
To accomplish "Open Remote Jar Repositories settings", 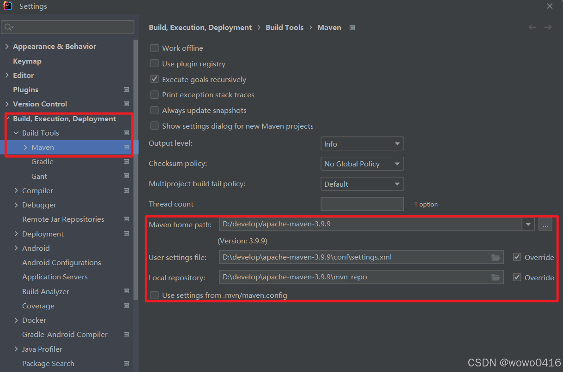I will point(63,219).
